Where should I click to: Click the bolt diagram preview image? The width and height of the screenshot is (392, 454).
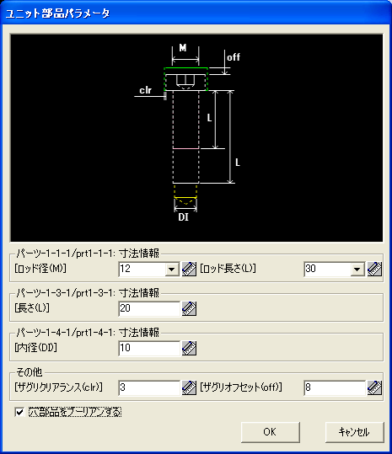point(196,138)
